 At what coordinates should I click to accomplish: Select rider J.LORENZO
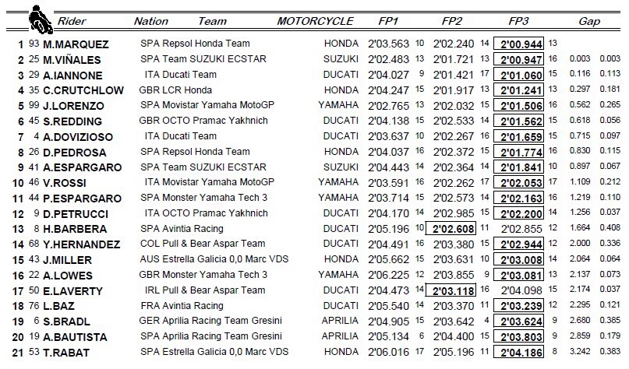pyautogui.click(x=75, y=105)
